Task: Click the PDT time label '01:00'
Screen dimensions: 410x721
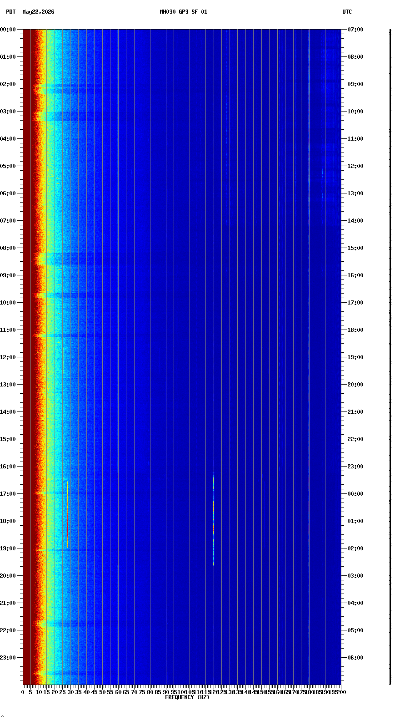Action: [x=8, y=57]
